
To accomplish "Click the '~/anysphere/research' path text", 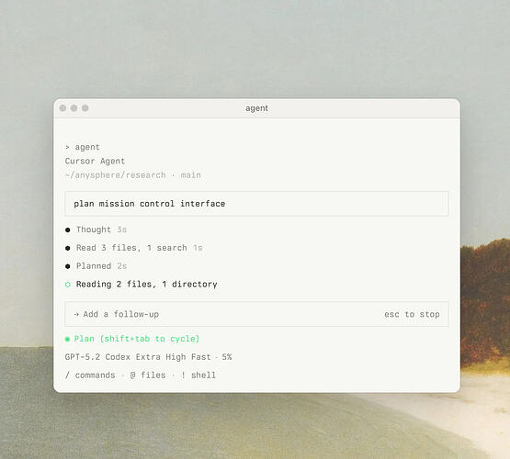I will click(x=115, y=175).
